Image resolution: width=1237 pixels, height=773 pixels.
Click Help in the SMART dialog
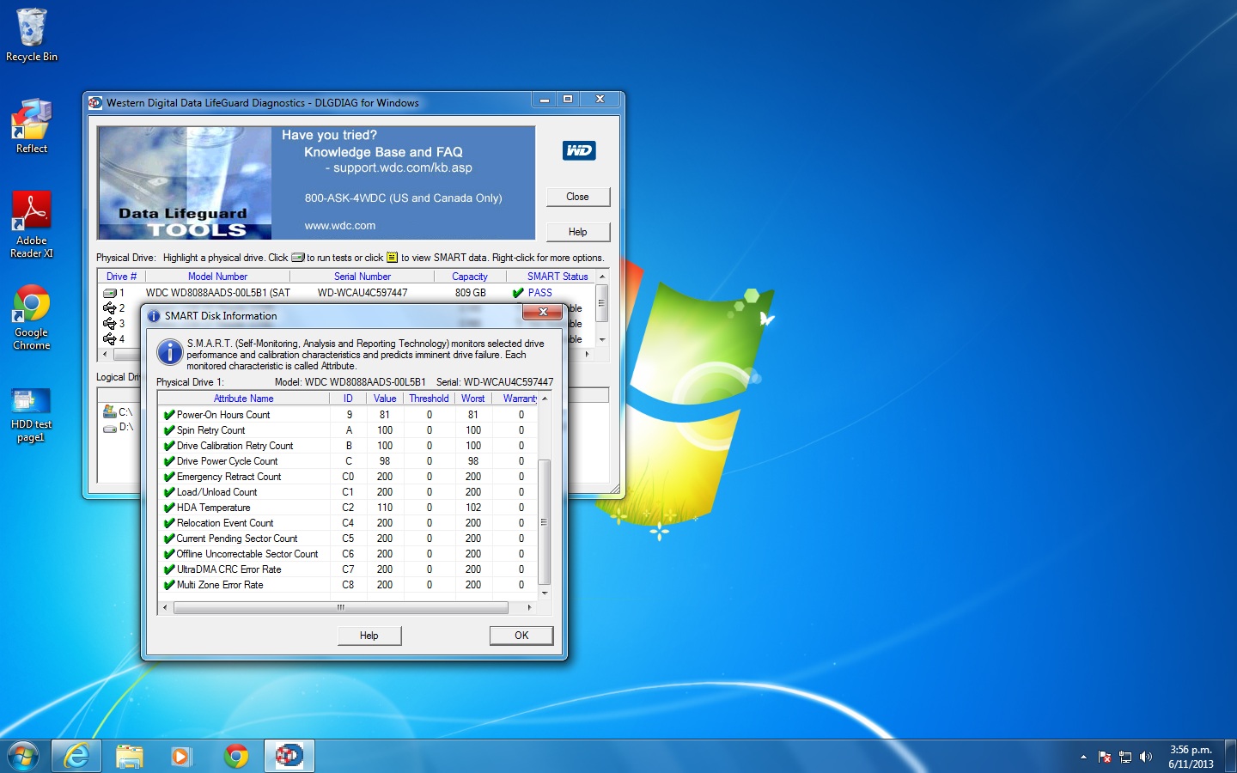click(369, 636)
